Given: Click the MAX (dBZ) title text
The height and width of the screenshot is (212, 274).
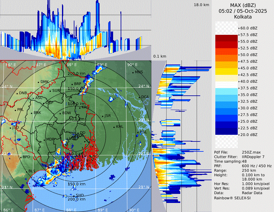Looking at the screenshot, I should click(x=243, y=5).
